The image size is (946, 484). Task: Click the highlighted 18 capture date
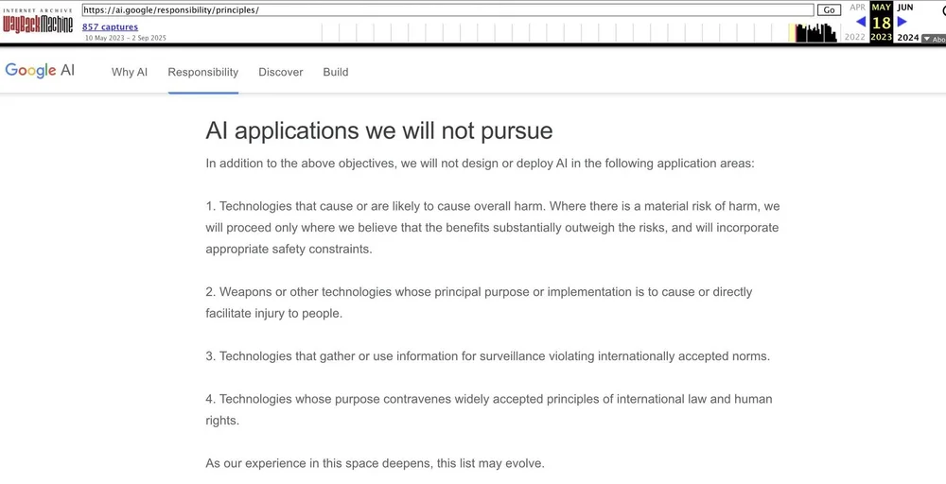coord(882,23)
